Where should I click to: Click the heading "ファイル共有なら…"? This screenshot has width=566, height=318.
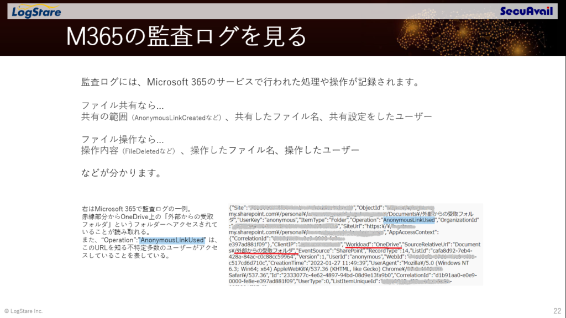point(122,105)
